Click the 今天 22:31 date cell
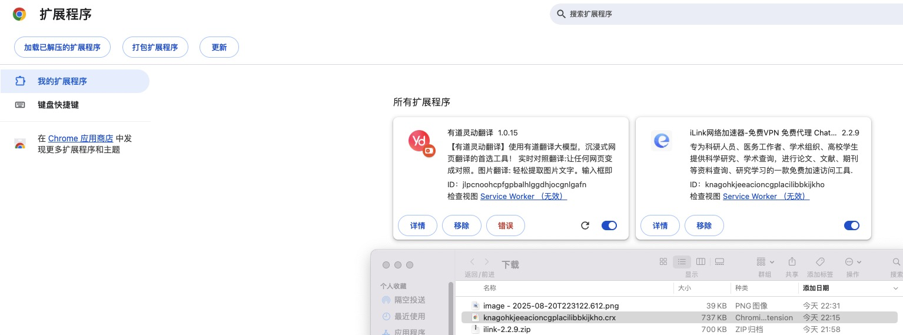903x335 pixels. pyautogui.click(x=821, y=306)
